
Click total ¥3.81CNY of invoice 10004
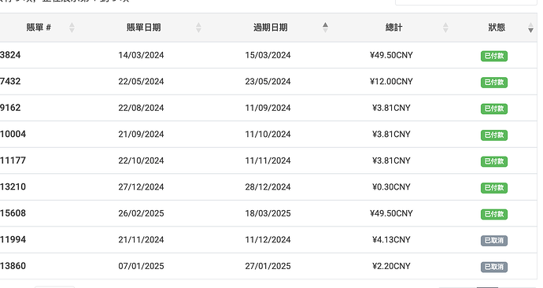coord(391,134)
